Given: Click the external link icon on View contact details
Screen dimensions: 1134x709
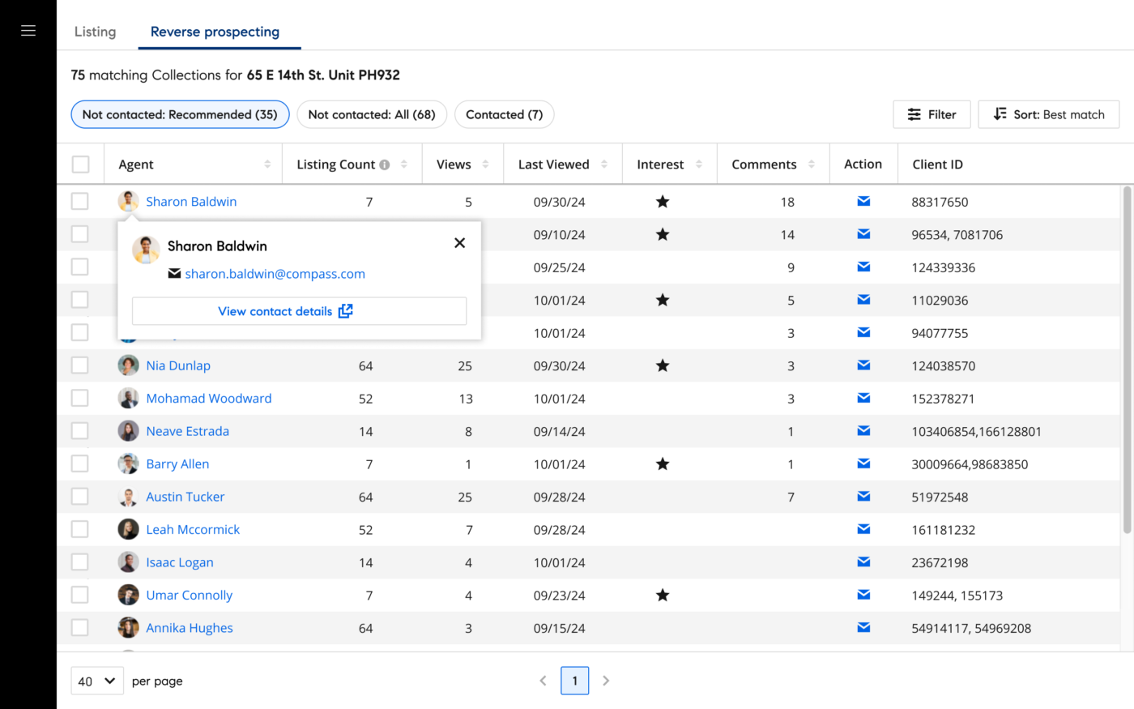Looking at the screenshot, I should pos(346,310).
